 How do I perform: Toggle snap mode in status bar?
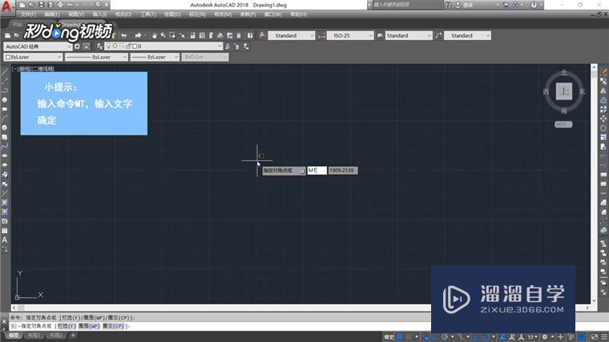tap(409, 337)
